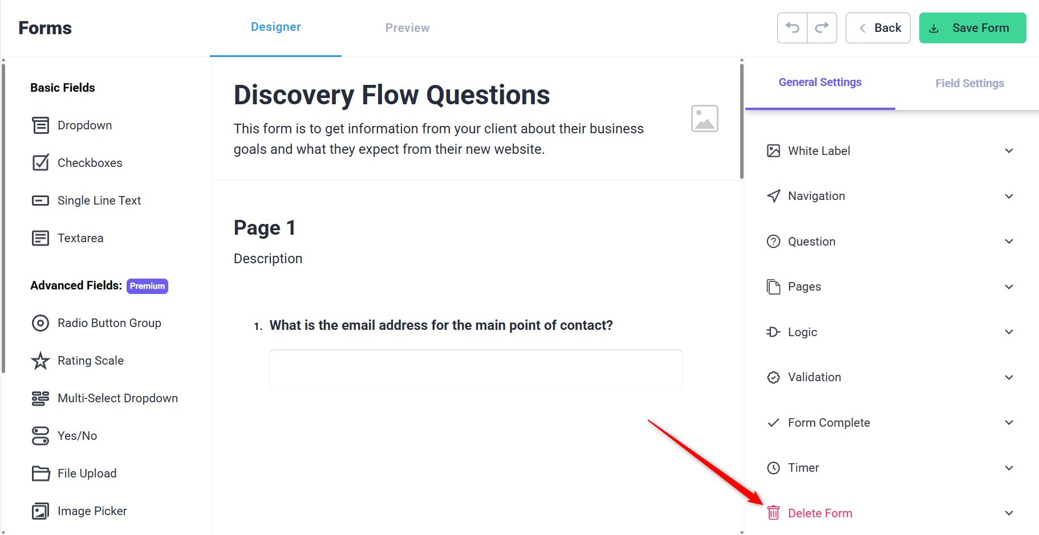1039x535 pixels.
Task: Click the form header image placeholder icon
Action: coord(705,119)
